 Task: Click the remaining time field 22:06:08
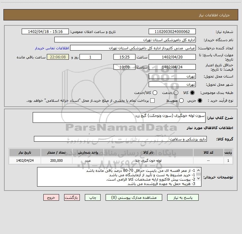click(58, 57)
